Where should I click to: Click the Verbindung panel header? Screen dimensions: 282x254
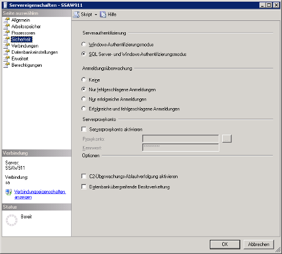pyautogui.click(x=37, y=153)
